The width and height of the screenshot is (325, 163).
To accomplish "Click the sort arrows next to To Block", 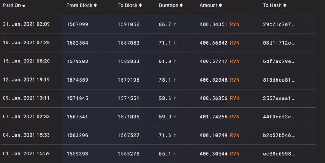I will [x=141, y=5].
